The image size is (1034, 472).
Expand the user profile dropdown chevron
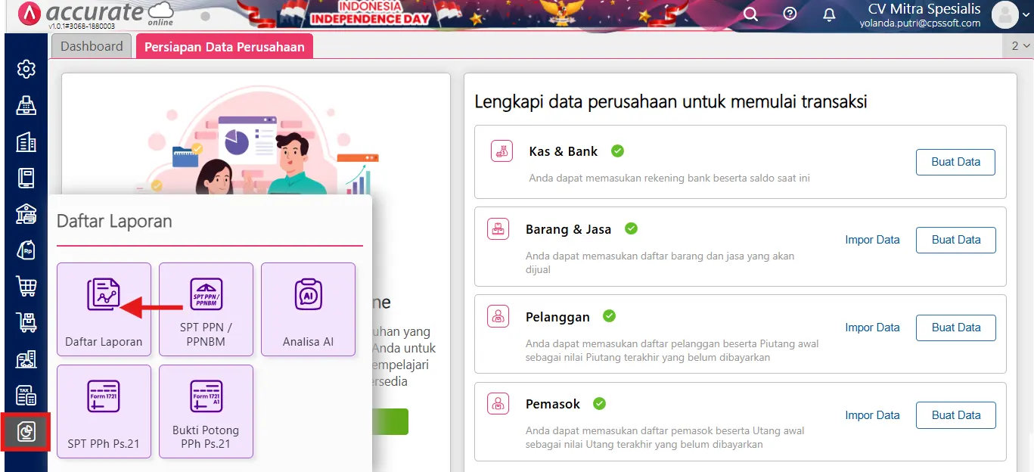(1025, 14)
